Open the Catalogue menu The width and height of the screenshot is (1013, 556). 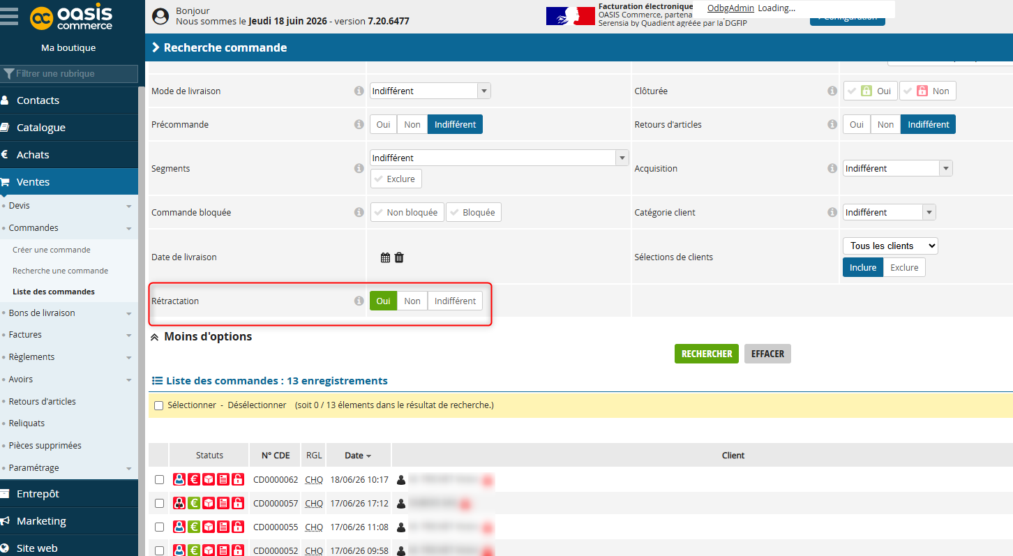69,128
